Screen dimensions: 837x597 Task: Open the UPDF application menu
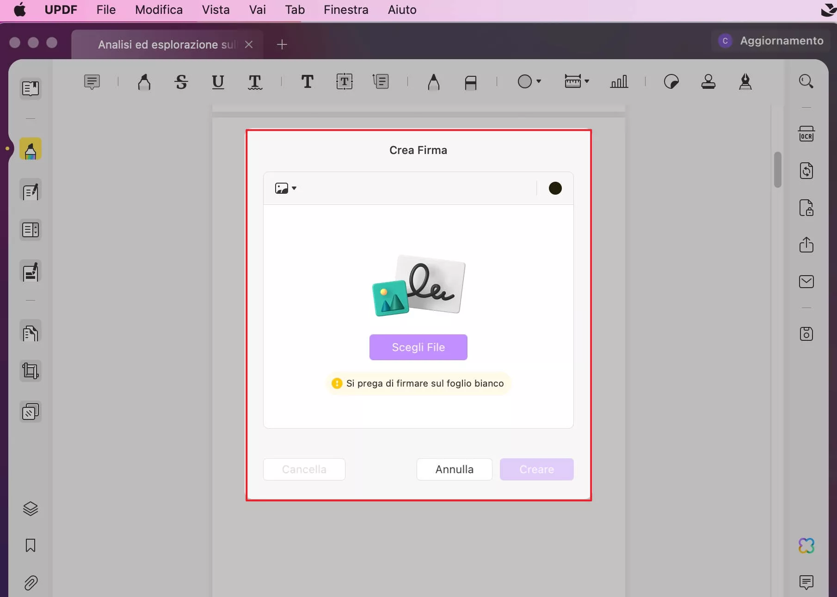(x=61, y=10)
